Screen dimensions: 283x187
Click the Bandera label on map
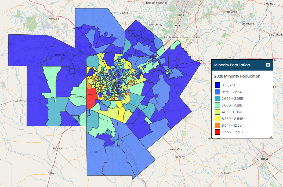(x=60, y=55)
